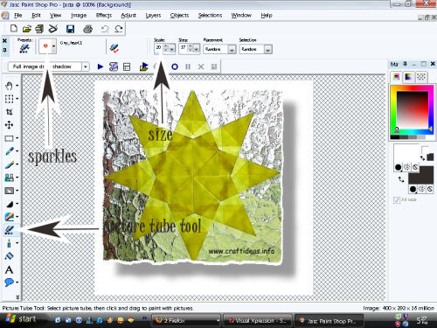The width and height of the screenshot is (437, 328).
Task: Click the Open file folder icon
Action: point(26,29)
